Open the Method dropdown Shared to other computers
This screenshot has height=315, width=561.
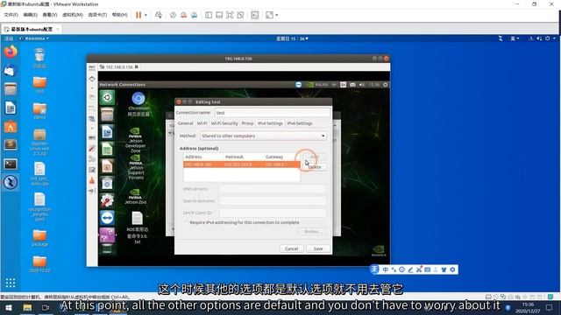point(263,136)
